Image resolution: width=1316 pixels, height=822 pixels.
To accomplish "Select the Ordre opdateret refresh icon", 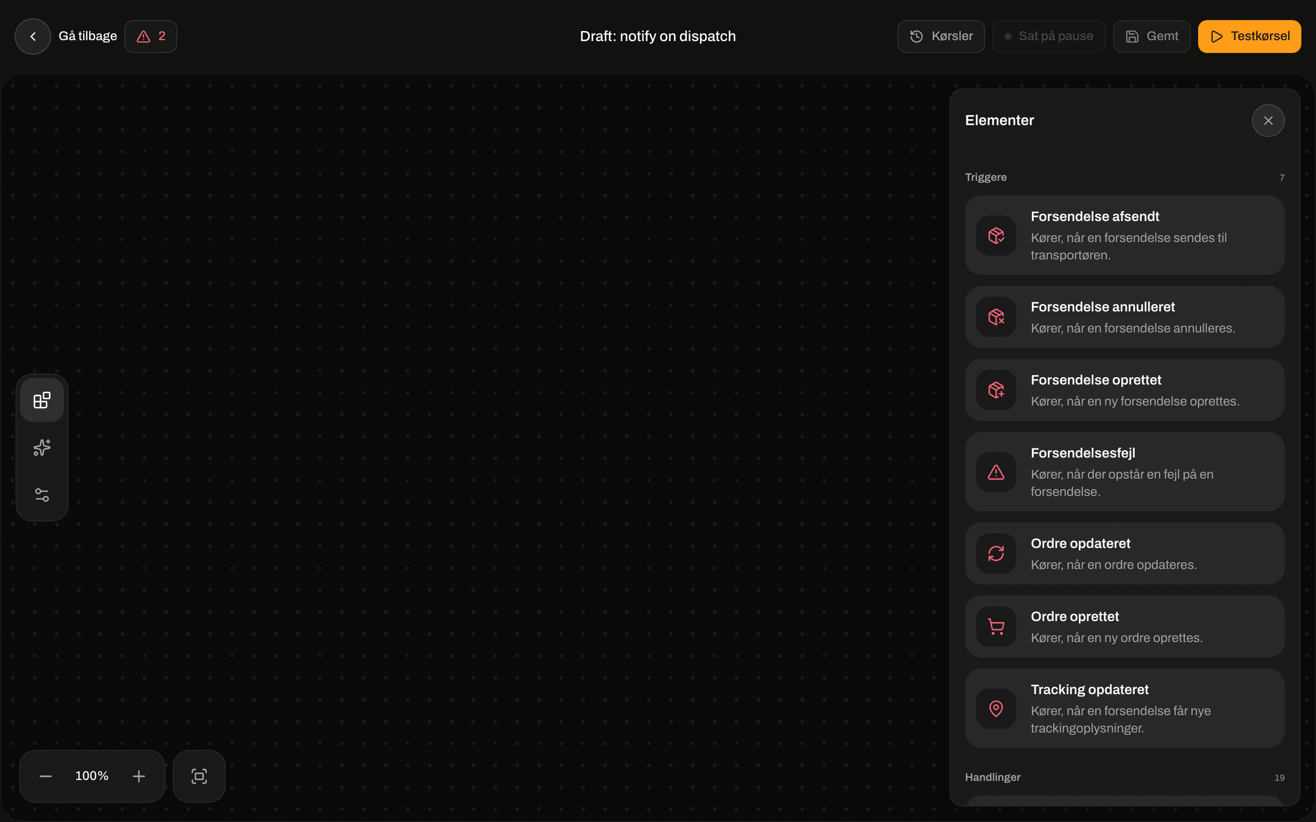I will coord(996,553).
